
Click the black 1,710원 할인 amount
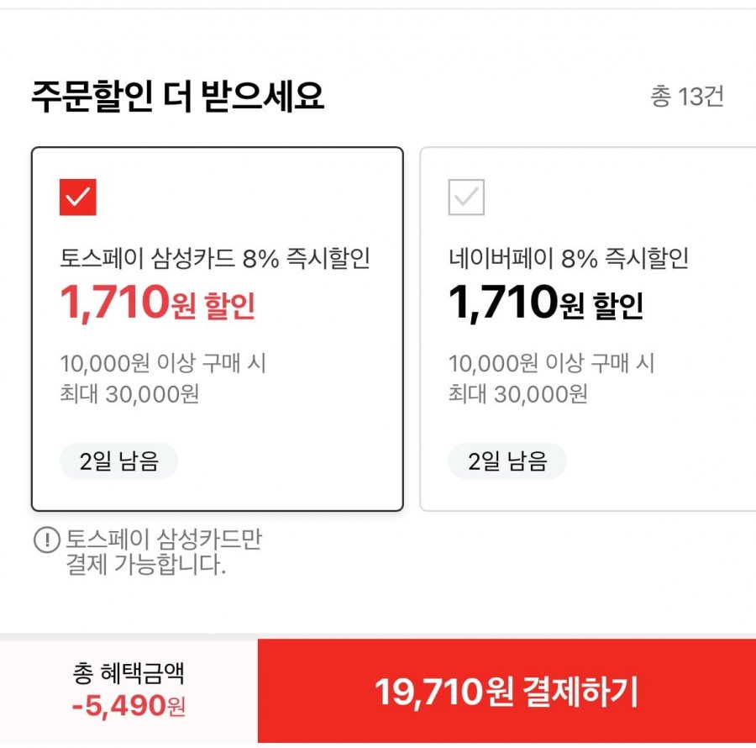click(546, 303)
